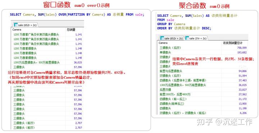Click the 'SELECT Camera, SUM(Sales) AS 该类别销量总计' line
This screenshot has width=259, height=133.
point(197,16)
